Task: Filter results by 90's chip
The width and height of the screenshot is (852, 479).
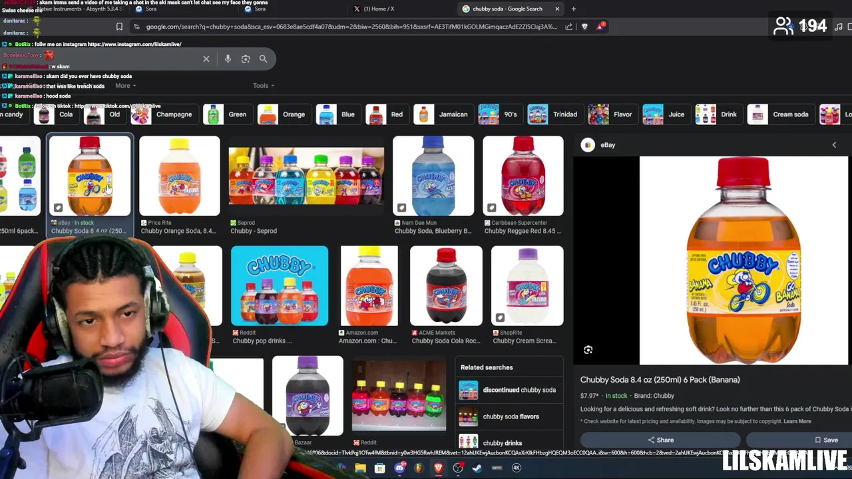Action: (x=499, y=114)
